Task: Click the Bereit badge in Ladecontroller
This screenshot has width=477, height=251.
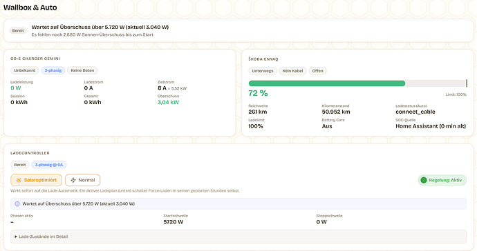Action: click(20, 165)
